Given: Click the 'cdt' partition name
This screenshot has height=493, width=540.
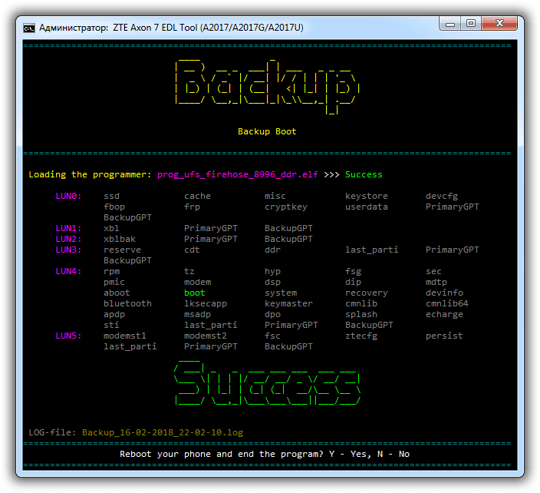Looking at the screenshot, I should click(x=192, y=250).
